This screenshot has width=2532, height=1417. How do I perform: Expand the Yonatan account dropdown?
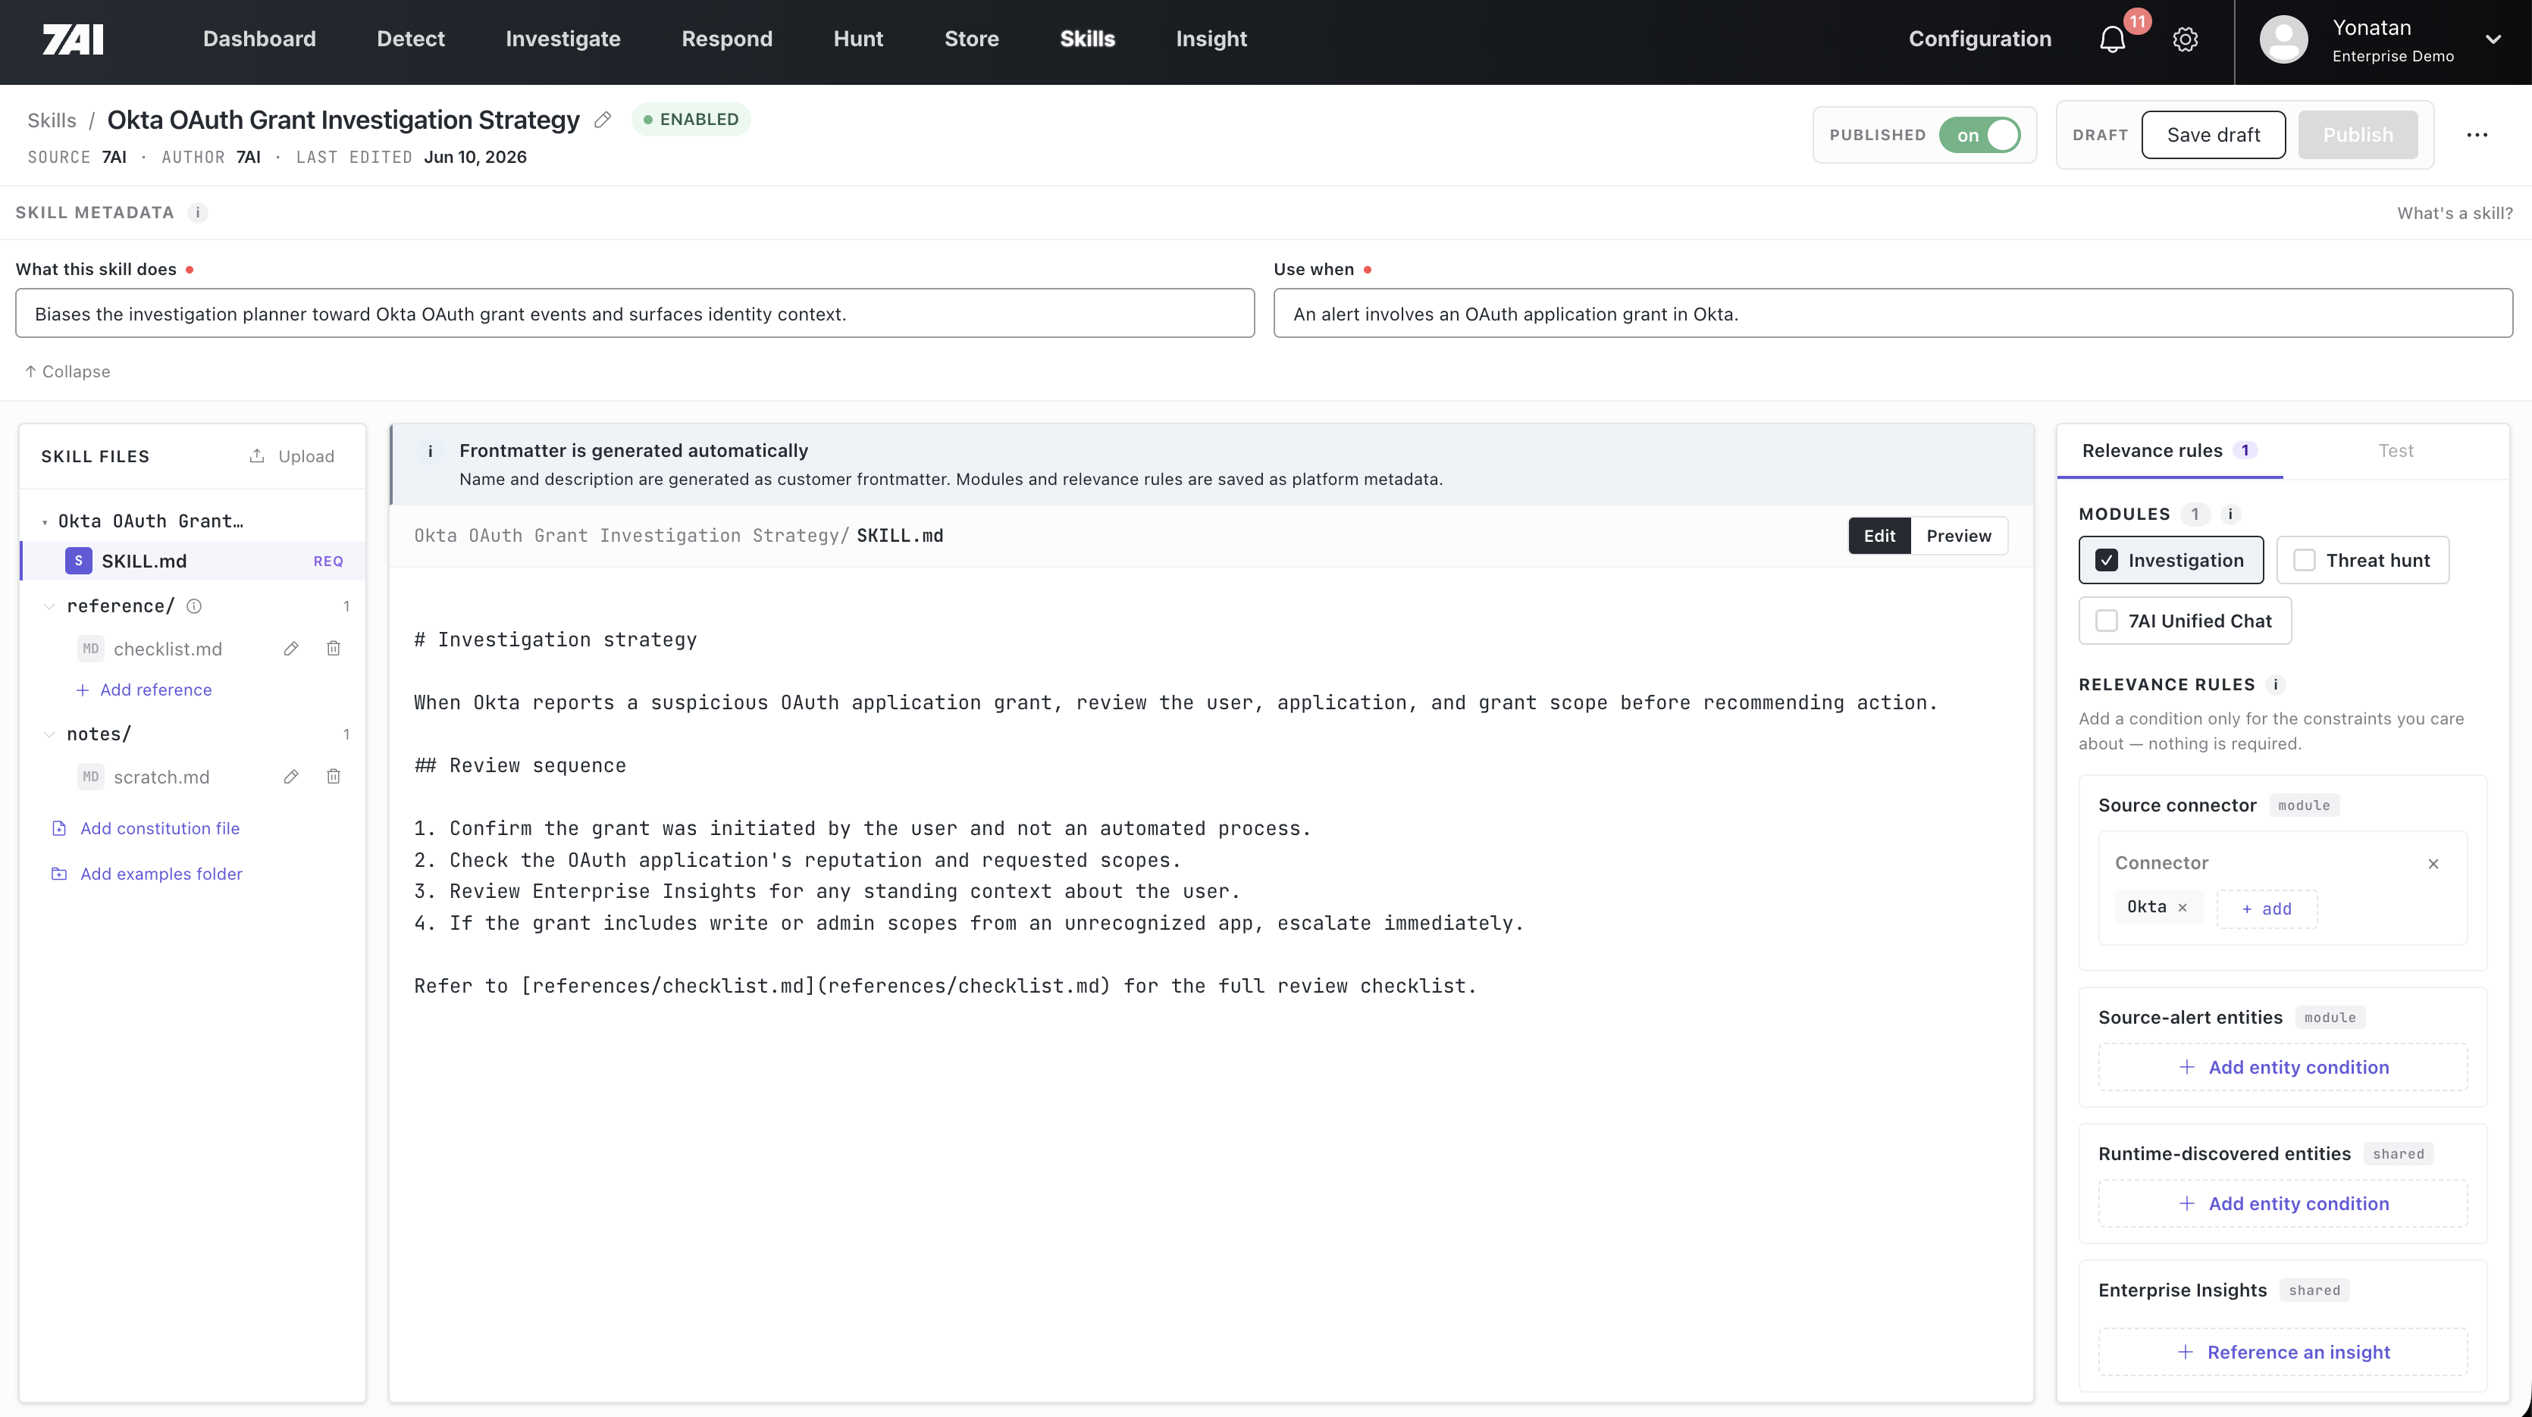point(2493,39)
